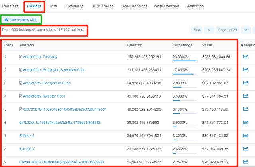
Task: Open Ampleforth: Ecosystem Fund link
Action: coord(47,83)
